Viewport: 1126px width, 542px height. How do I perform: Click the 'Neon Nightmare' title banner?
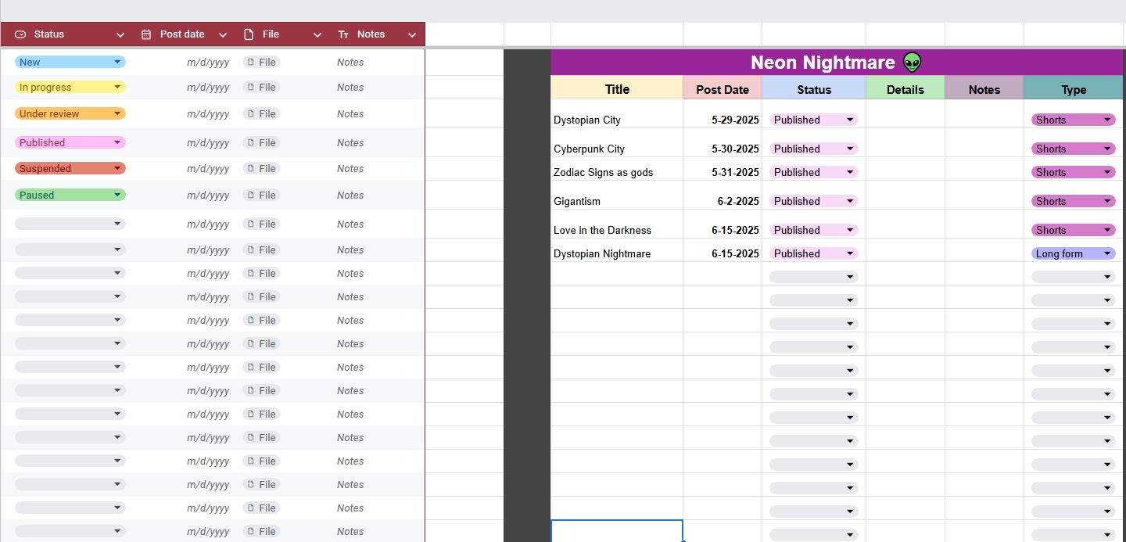837,63
